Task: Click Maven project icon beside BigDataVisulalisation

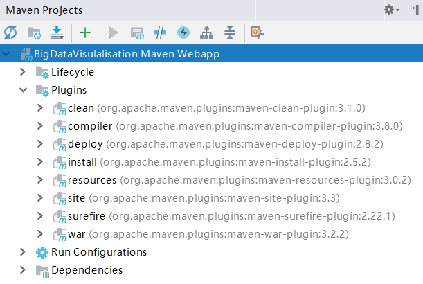Action: click(27, 54)
